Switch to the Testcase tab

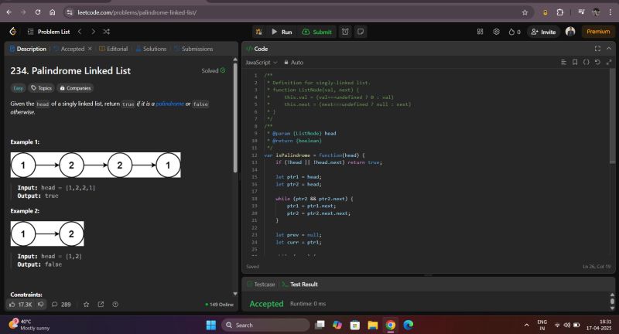261,285
